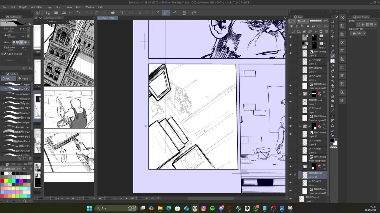Screen dimensions: 380x213
Task: Toggle visibility of Layer 3
Action: click(x=291, y=102)
